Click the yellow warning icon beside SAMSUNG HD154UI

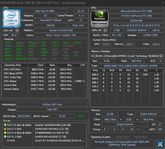[x=5, y=129]
